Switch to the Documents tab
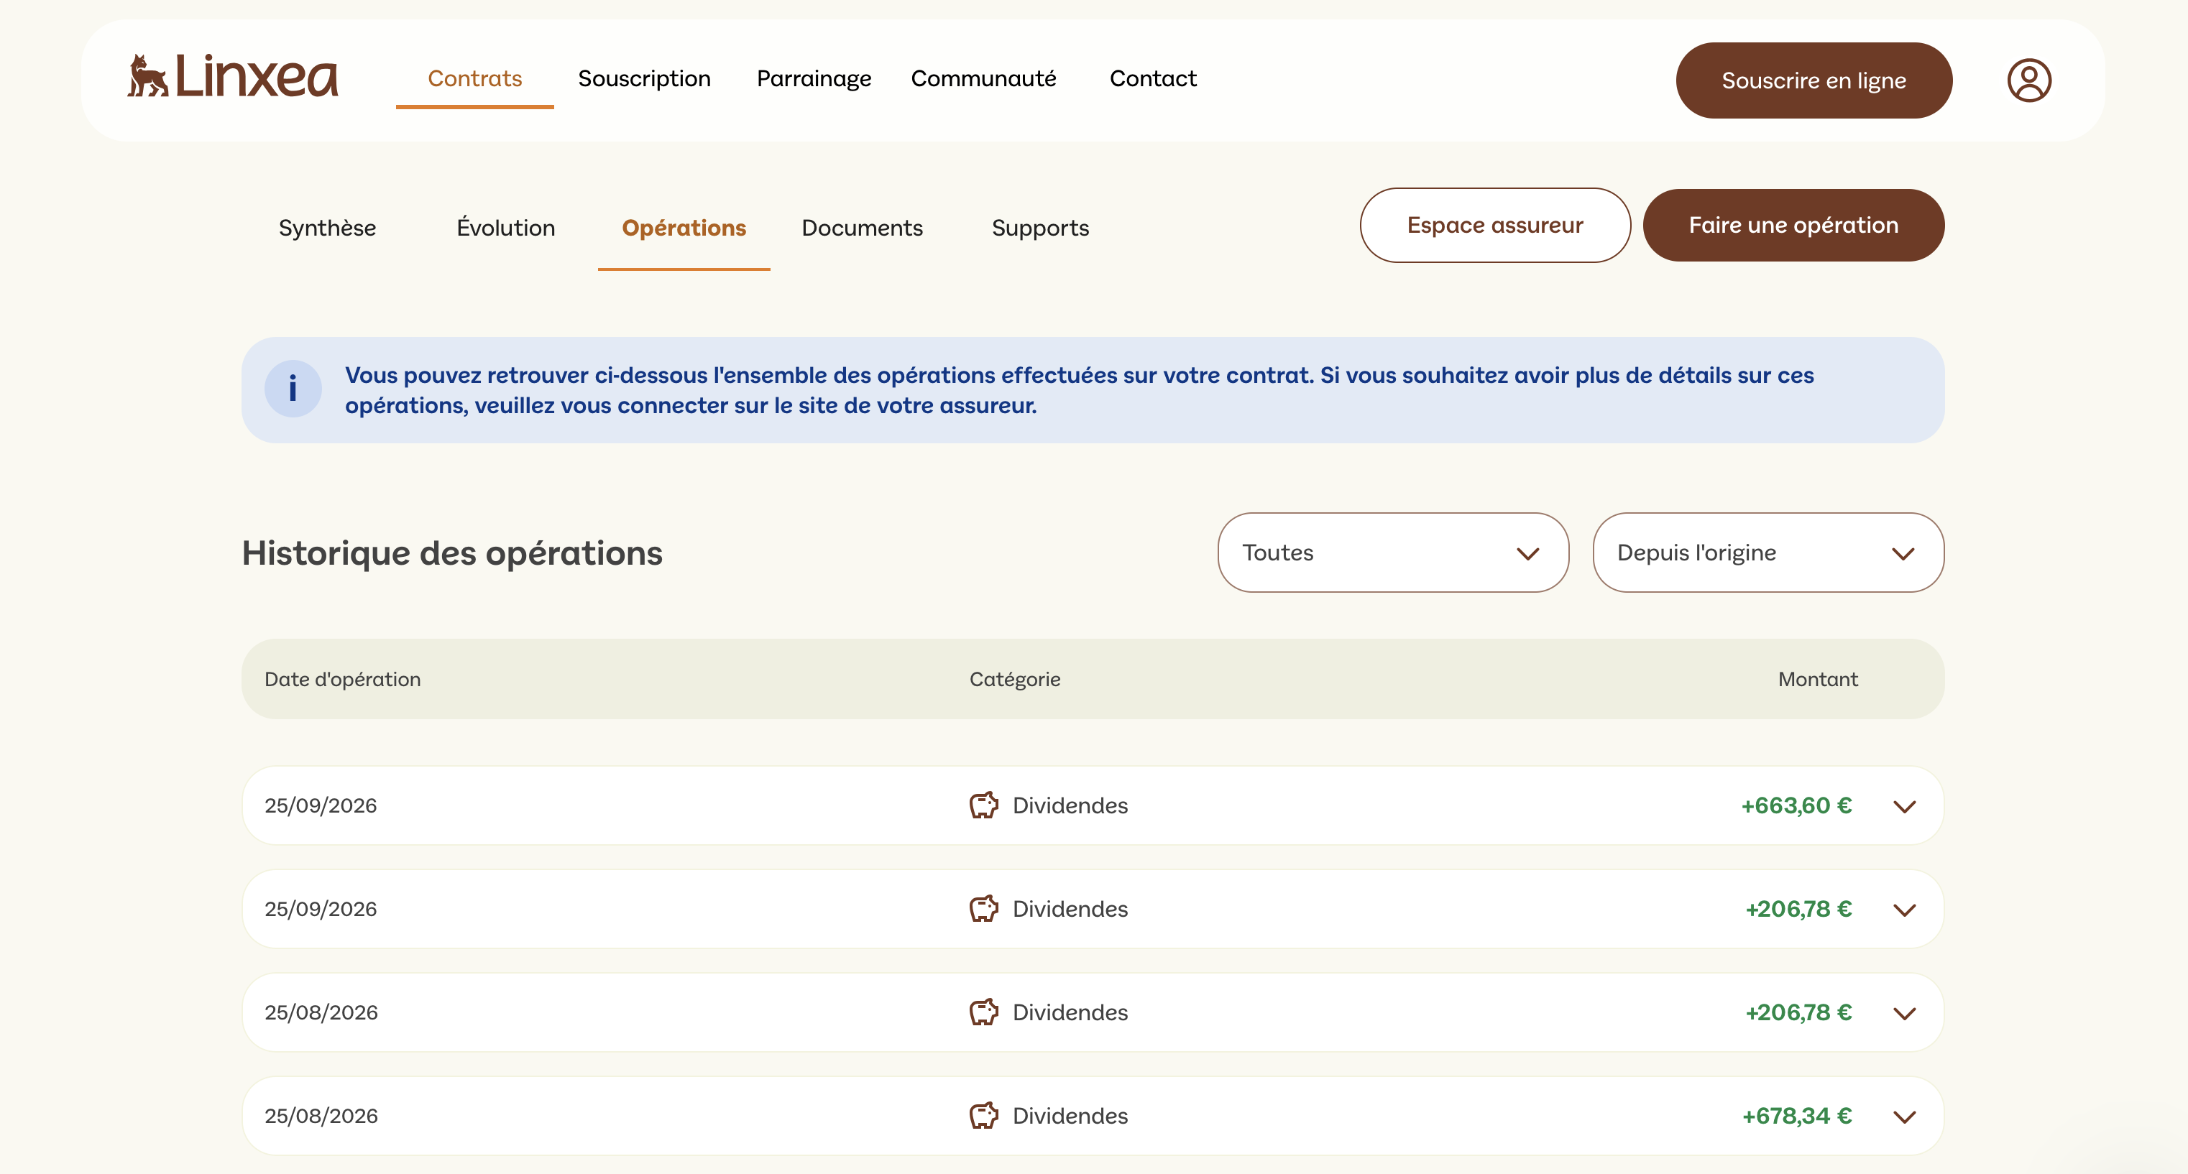 tap(862, 228)
